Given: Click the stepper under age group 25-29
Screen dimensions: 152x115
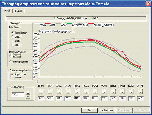Looking at the screenshot, I should [68, 91].
